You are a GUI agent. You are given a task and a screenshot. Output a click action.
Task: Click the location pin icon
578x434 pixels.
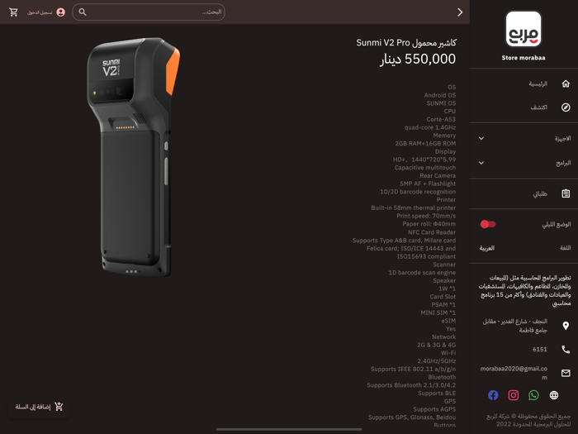point(566,326)
